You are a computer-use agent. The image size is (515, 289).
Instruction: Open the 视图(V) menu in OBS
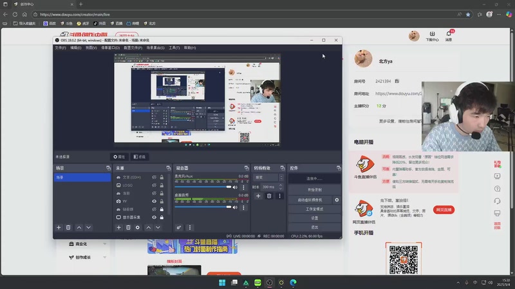pos(91,48)
